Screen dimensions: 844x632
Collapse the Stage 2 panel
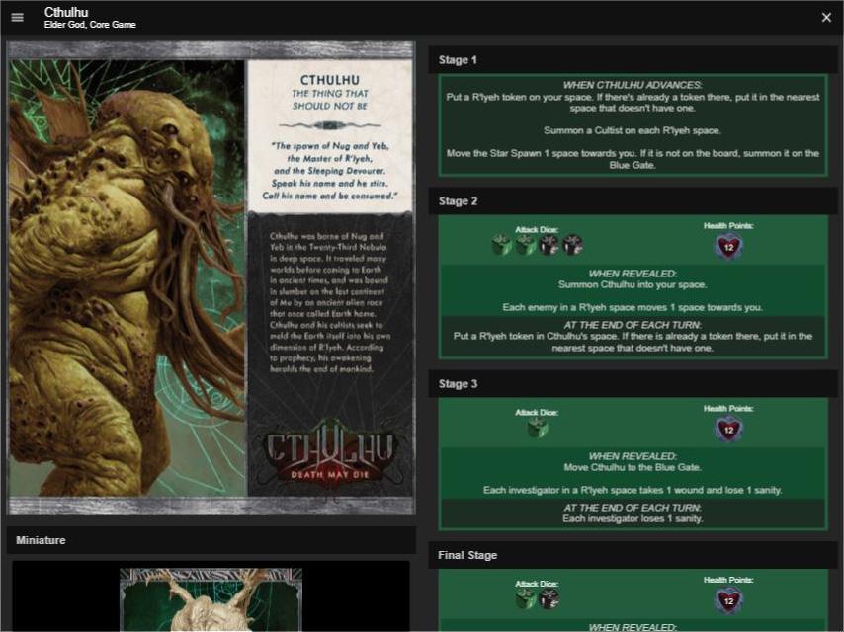coord(633,200)
